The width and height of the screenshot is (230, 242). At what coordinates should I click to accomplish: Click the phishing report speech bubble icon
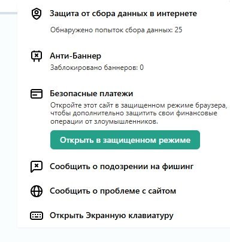coord(37,167)
